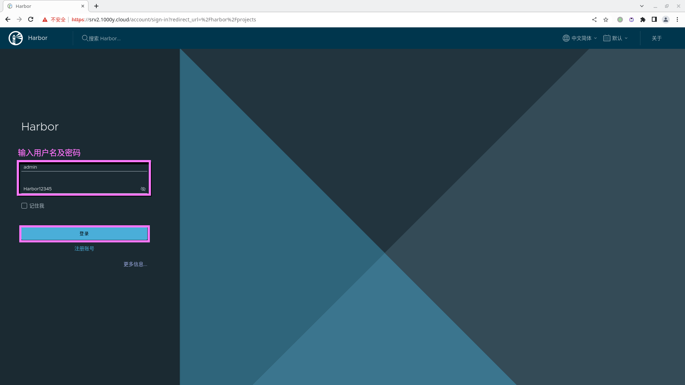Screen dimensions: 685x385
Task: Click the Harbor tab favicon
Action: (10, 6)
